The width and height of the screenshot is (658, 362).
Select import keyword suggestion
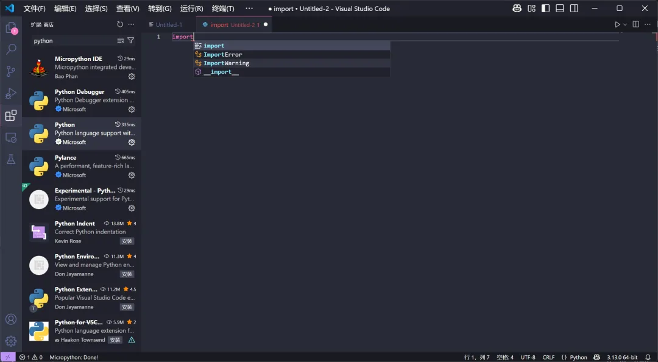292,46
